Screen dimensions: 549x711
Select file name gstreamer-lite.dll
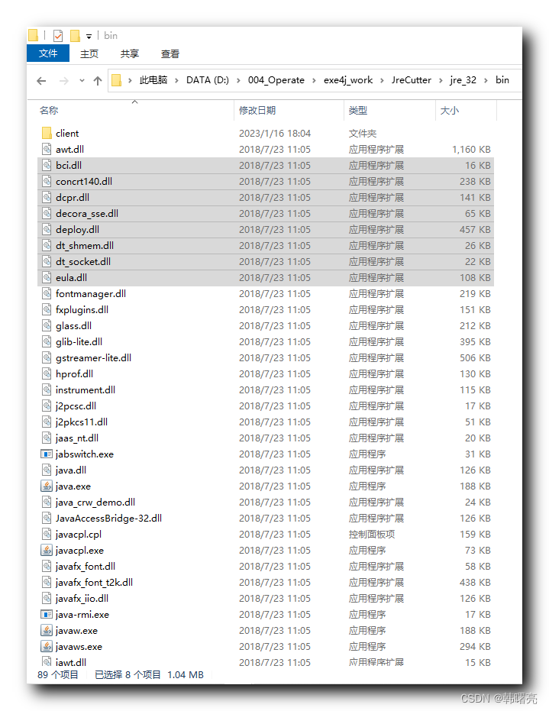click(93, 357)
